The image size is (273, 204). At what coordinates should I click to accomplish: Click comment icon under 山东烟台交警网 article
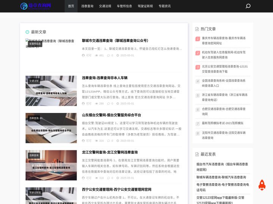(109, 141)
